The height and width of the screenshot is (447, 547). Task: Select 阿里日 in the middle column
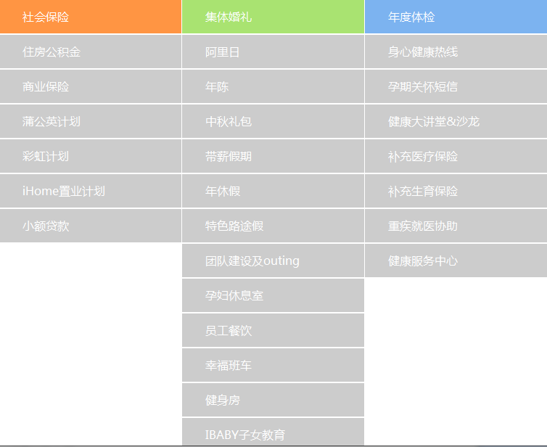(x=273, y=52)
